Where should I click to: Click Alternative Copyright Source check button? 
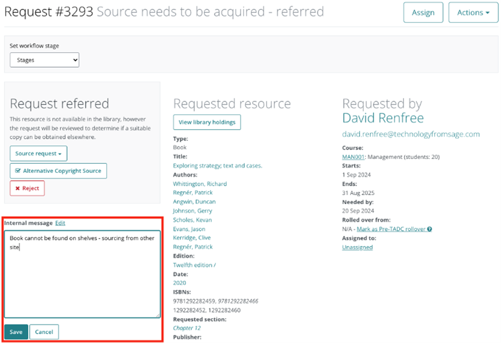point(58,171)
